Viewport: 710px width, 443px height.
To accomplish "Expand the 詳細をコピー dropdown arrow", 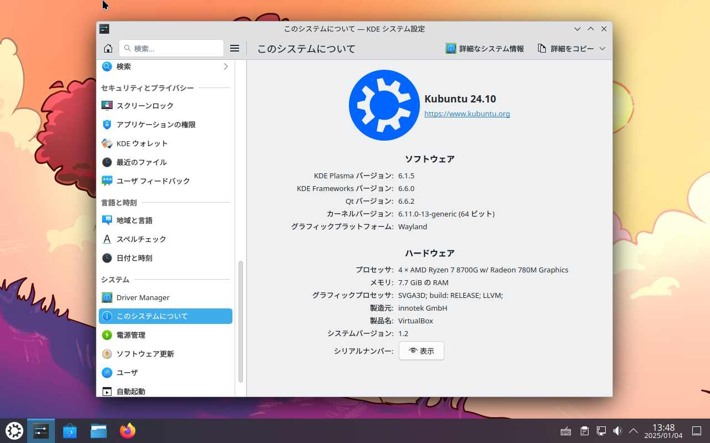I will pos(602,49).
